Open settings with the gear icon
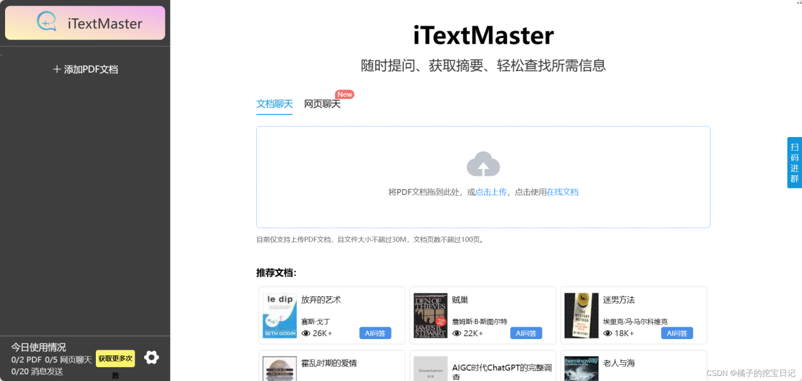This screenshot has width=802, height=381. tap(152, 357)
